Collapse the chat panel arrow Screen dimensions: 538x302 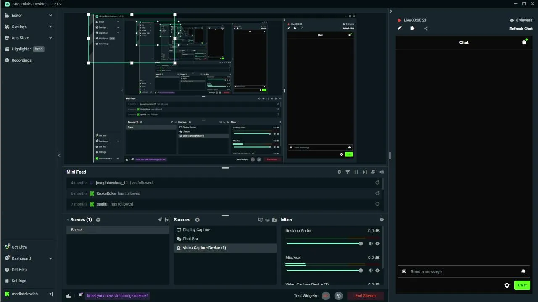[390, 11]
